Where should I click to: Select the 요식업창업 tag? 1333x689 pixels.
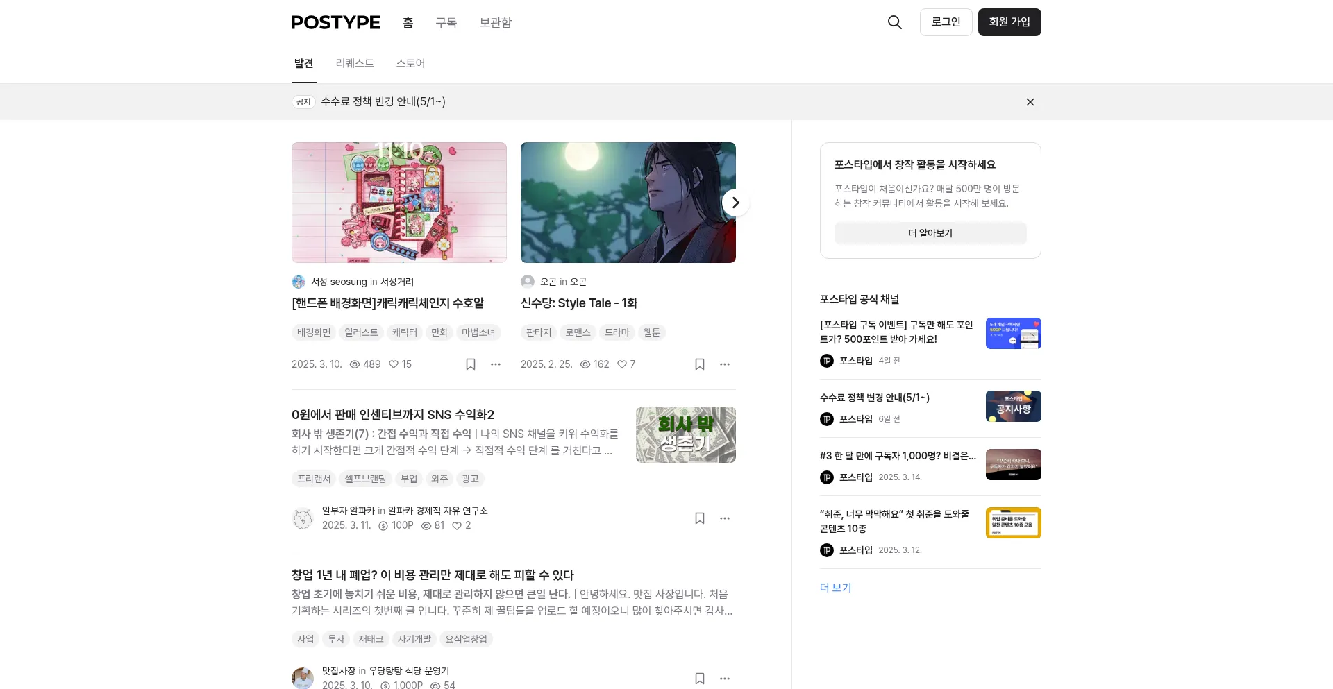coord(467,639)
